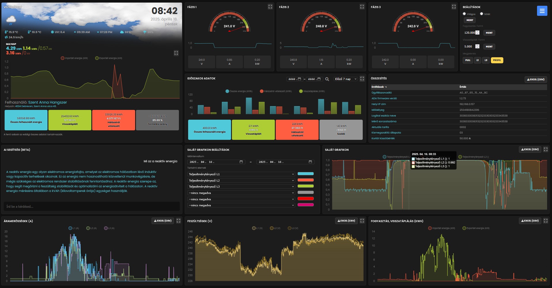Select the Sötét theme radio button

tap(481, 14)
